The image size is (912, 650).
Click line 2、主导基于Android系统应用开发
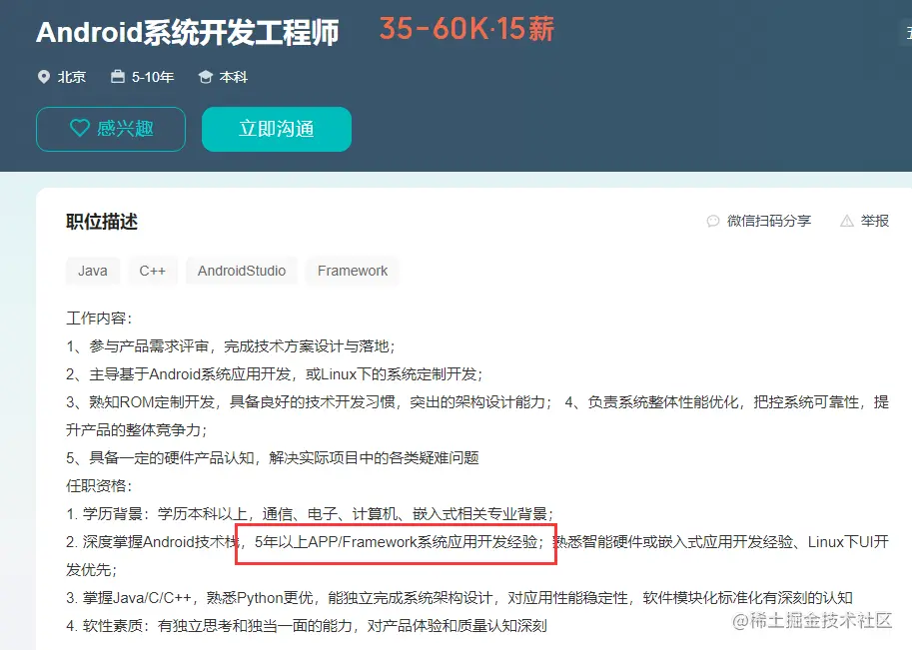pos(274,373)
